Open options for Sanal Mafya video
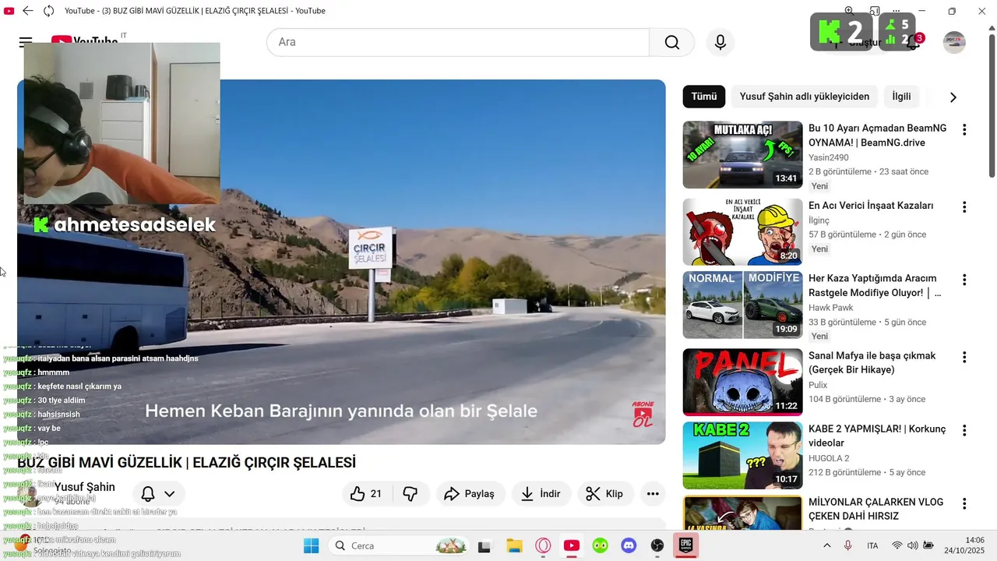This screenshot has width=997, height=561. pos(964,357)
